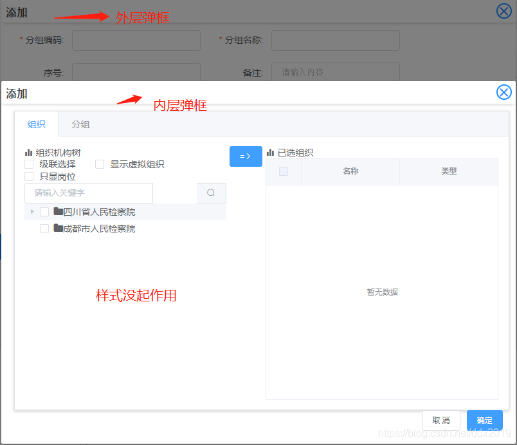This screenshot has width=517, height=445.
Task: Enable the 只显岗位 checkbox
Action: click(28, 175)
